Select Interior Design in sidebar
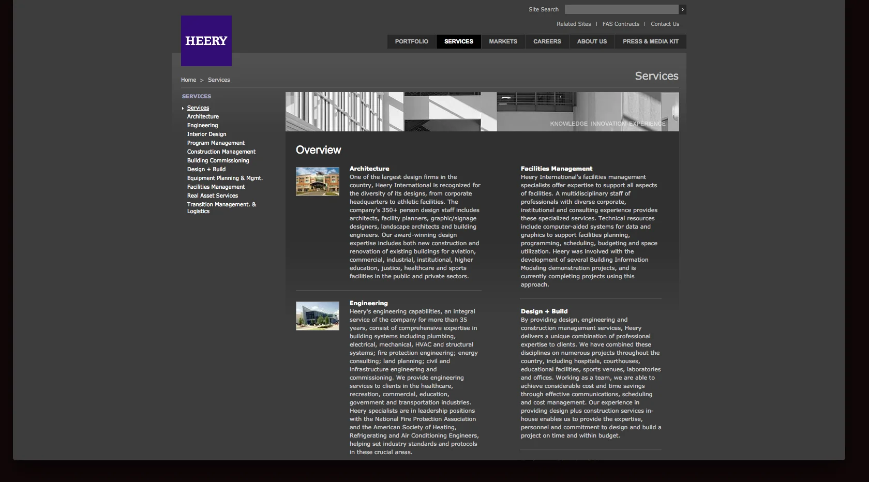This screenshot has width=869, height=482. (x=206, y=134)
